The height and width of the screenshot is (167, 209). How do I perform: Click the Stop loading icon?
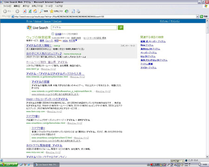(x=25, y=11)
